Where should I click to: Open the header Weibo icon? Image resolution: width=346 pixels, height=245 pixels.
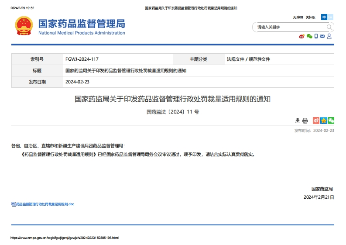point(301,36)
